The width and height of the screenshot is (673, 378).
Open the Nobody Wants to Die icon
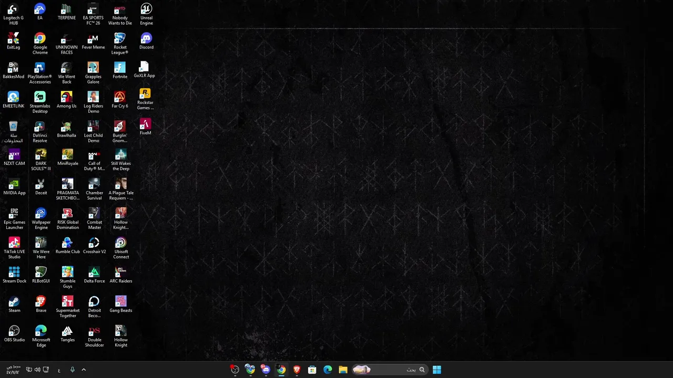pos(120,14)
